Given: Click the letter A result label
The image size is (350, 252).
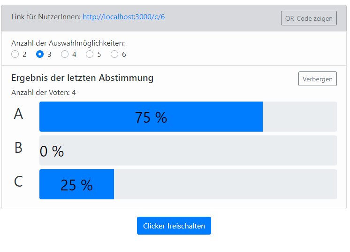Looking at the screenshot, I should pos(18,114).
